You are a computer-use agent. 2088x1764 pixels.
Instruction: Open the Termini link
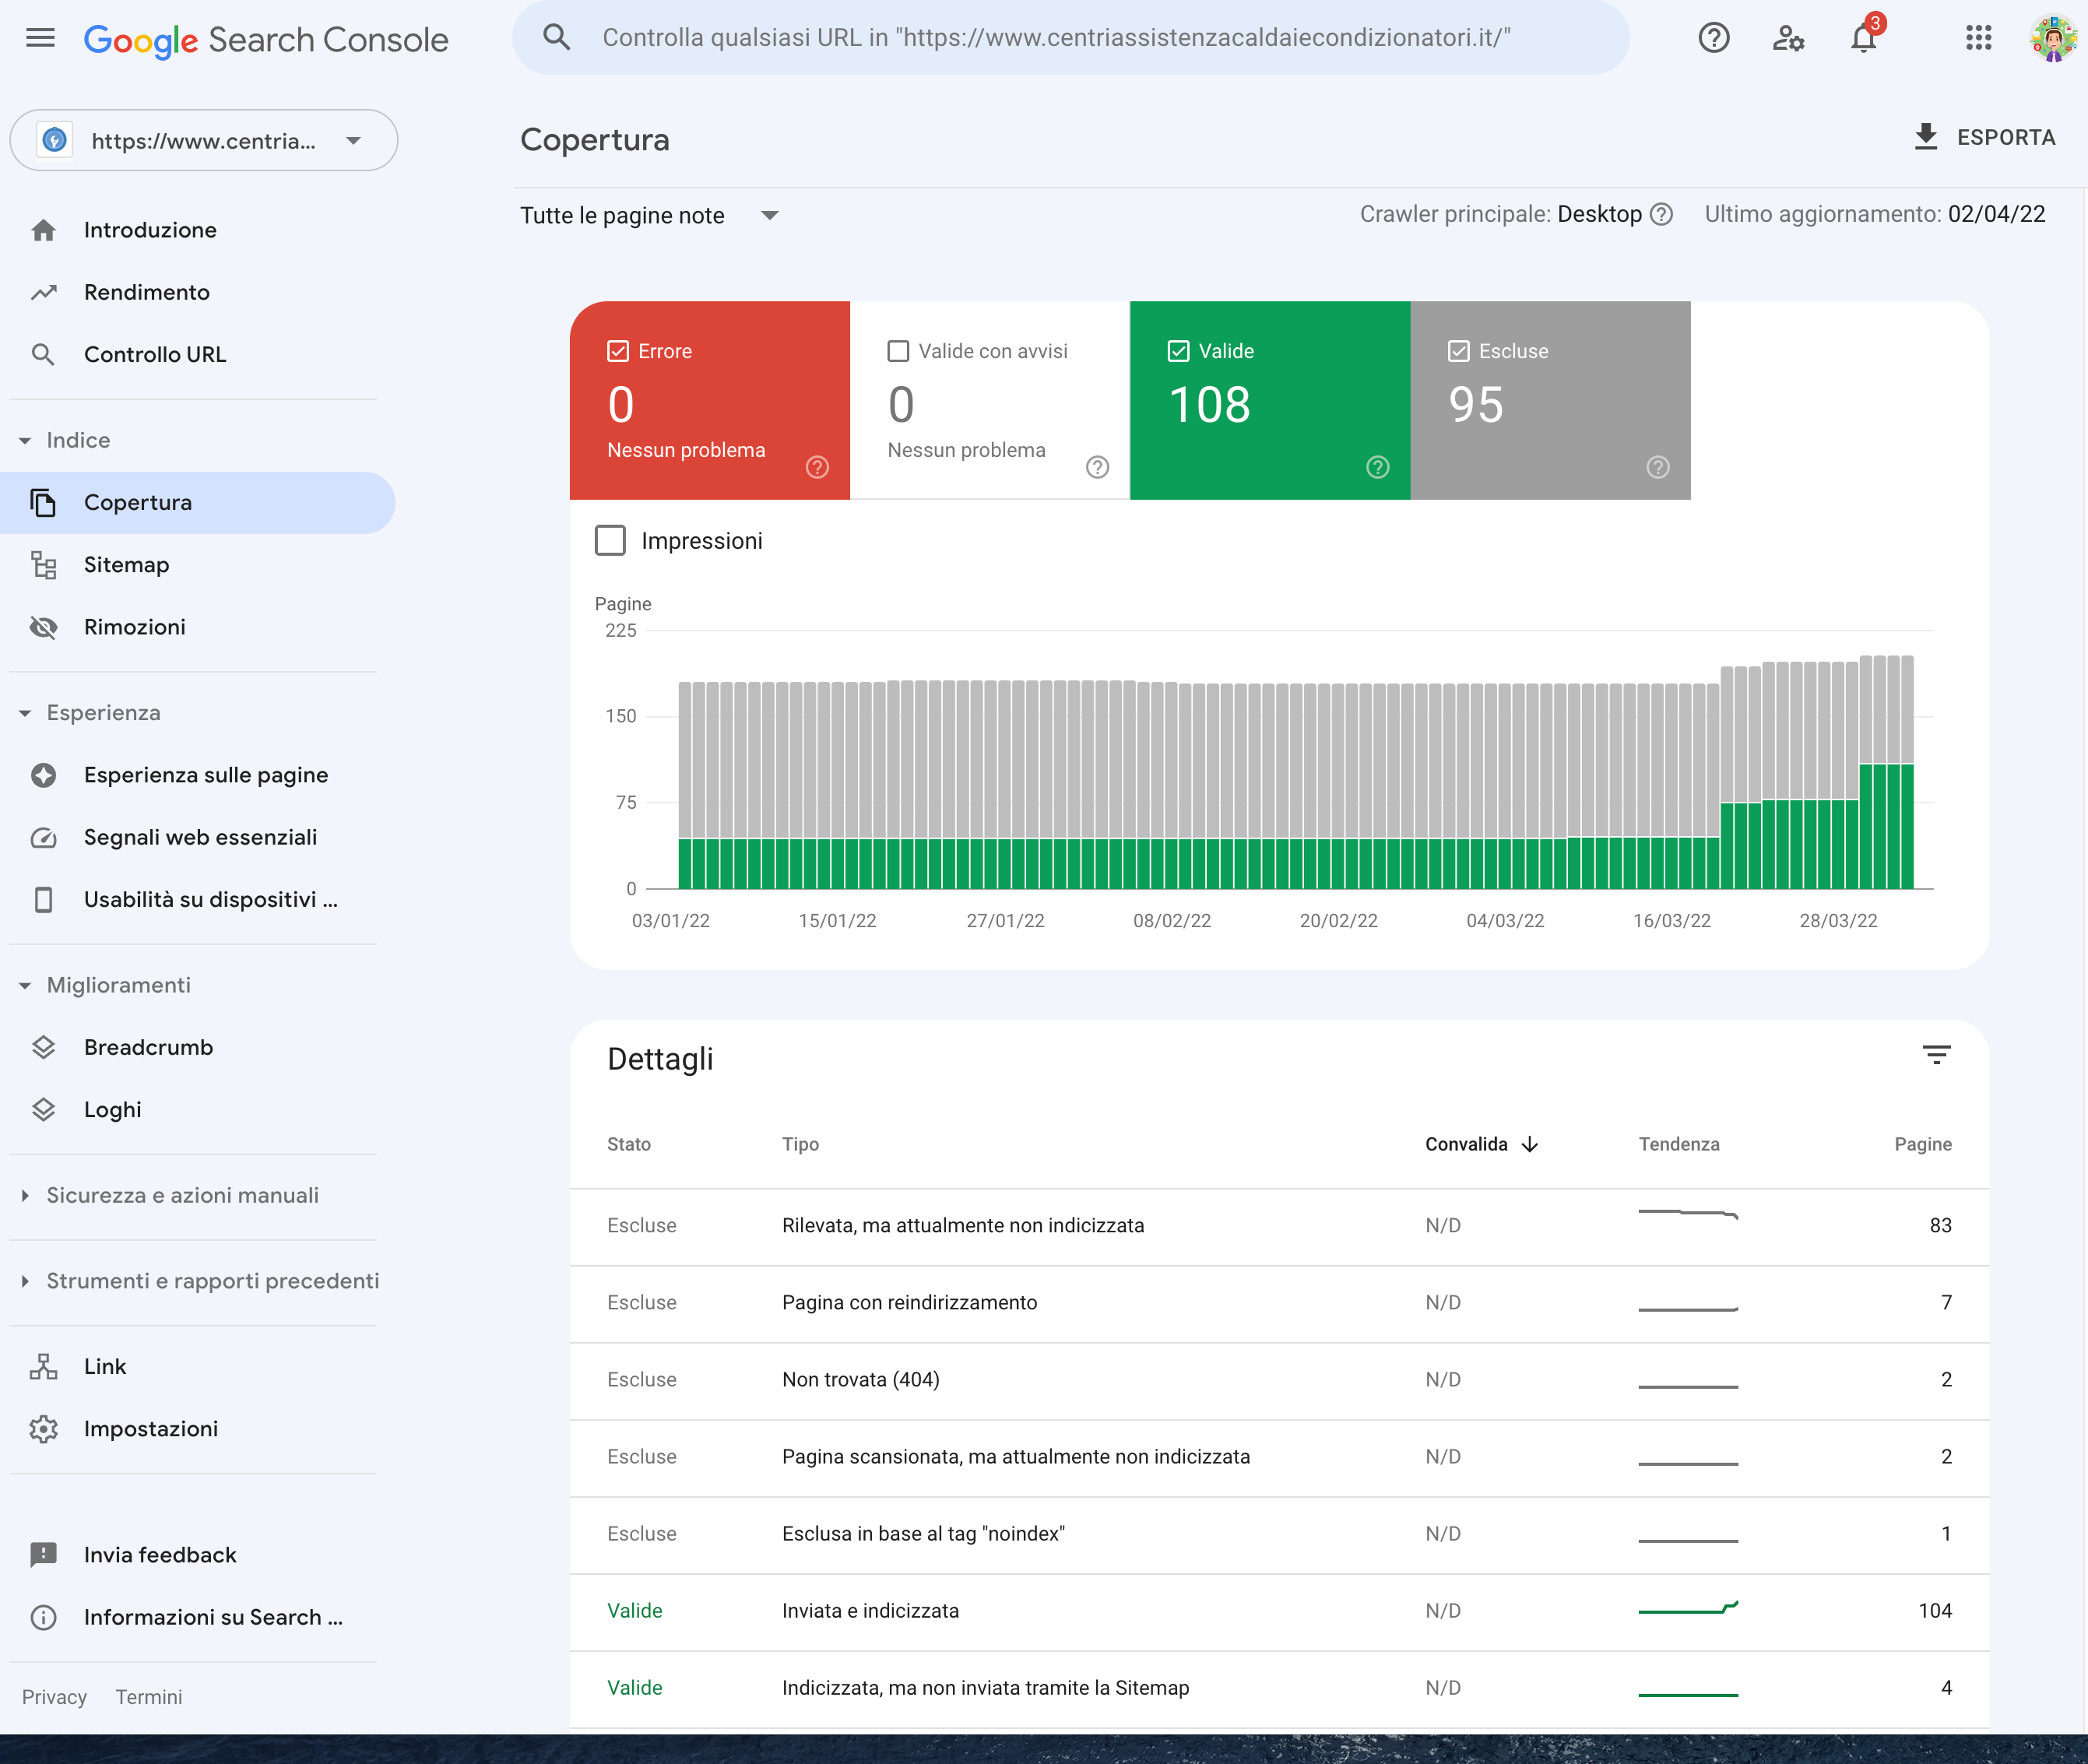(149, 1697)
